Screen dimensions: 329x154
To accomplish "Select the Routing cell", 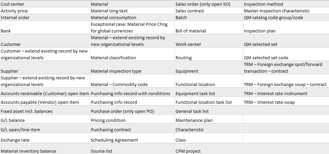I will click(184, 58).
